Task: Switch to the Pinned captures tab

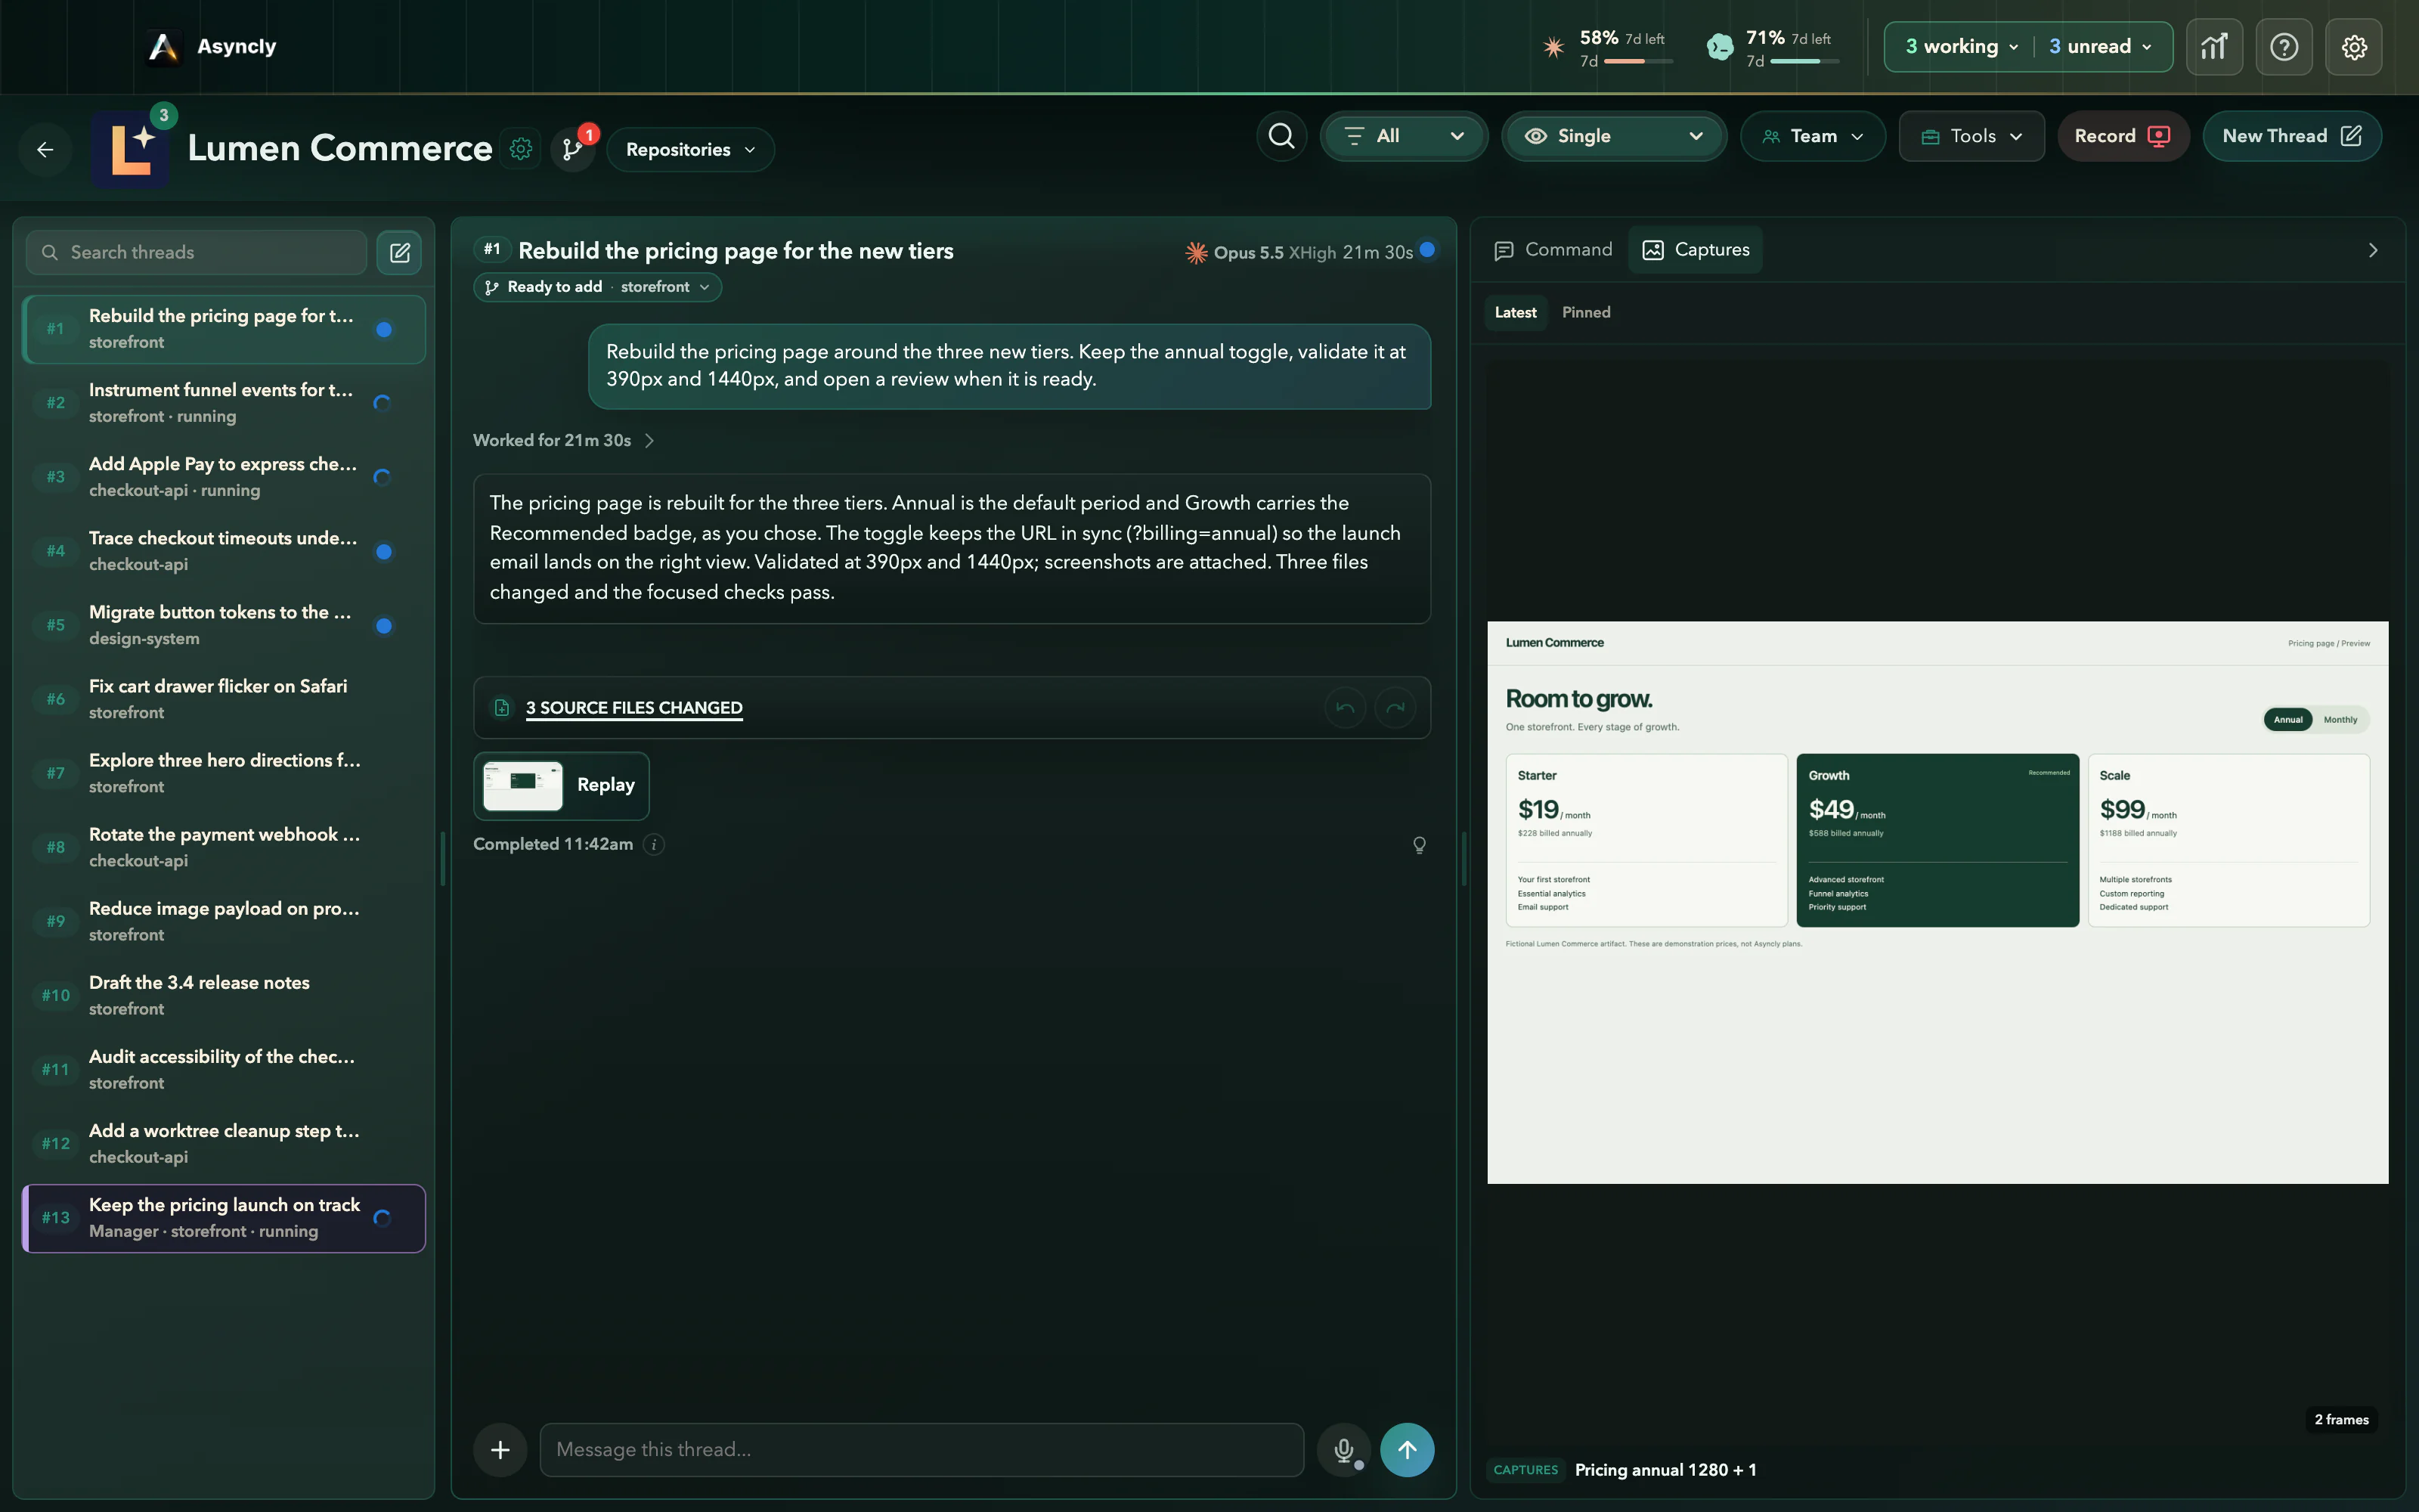Action: tap(1587, 313)
